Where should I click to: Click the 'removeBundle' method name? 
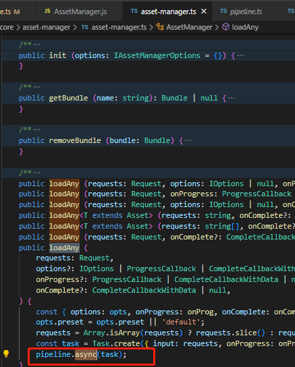75,140
